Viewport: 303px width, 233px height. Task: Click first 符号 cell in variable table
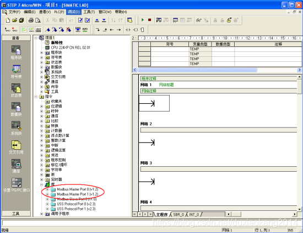click(x=170, y=49)
